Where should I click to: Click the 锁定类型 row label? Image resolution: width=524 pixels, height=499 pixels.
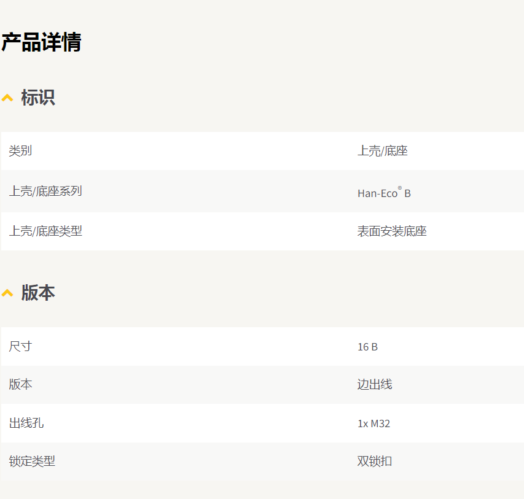[32, 462]
